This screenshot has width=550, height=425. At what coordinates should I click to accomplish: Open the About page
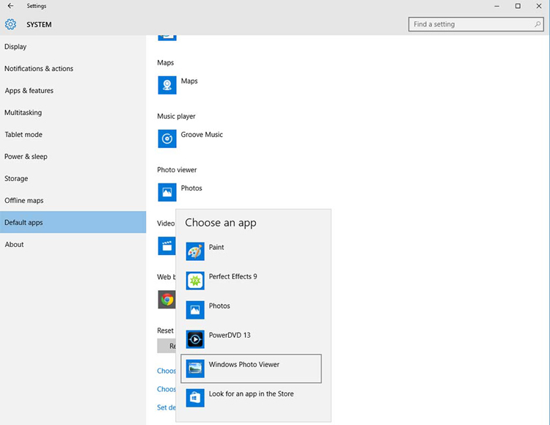(x=73, y=245)
